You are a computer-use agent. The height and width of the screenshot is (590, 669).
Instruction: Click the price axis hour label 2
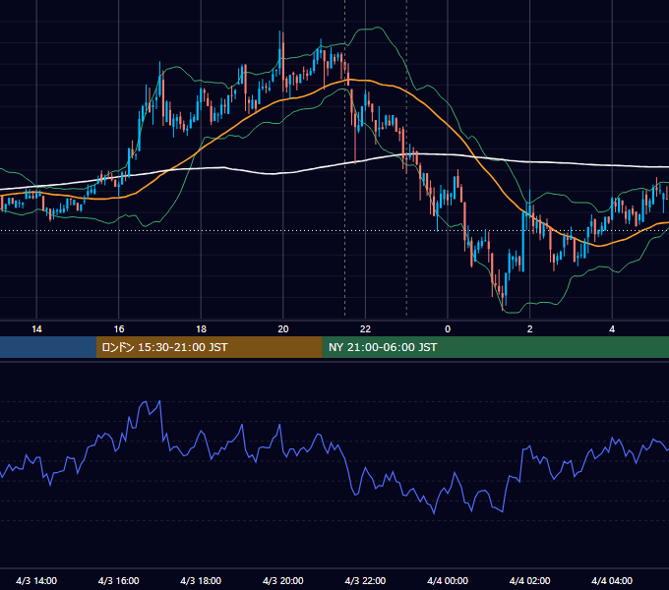click(x=530, y=329)
